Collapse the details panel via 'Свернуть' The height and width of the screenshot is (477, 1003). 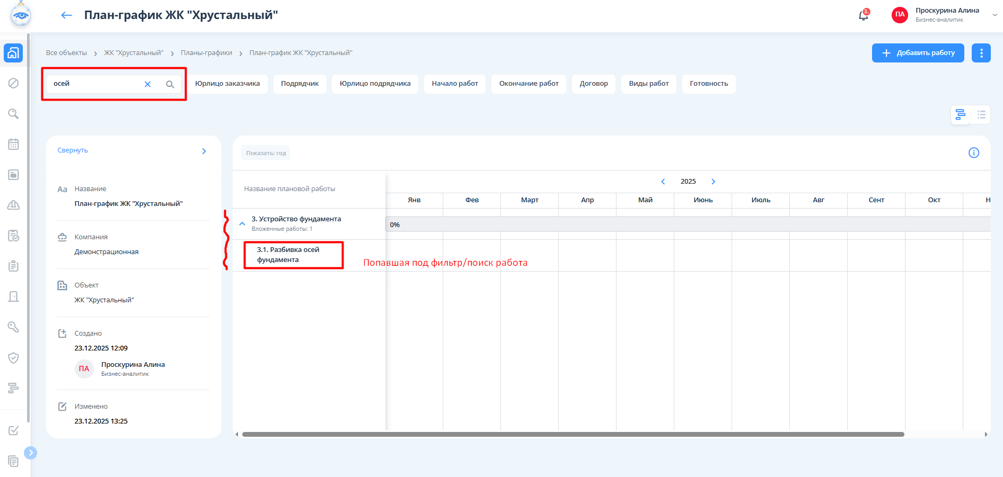click(x=73, y=150)
